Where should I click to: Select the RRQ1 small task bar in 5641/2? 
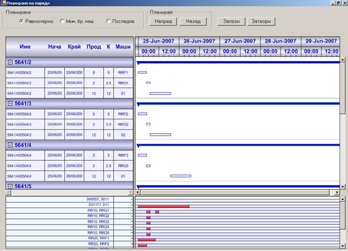click(148, 83)
